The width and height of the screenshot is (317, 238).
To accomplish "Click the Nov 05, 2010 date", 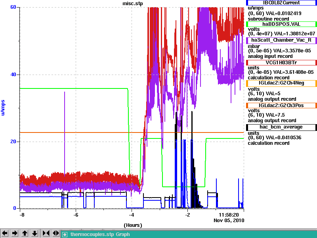I will click(229, 220).
